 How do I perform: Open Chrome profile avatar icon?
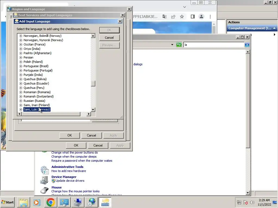201,17
